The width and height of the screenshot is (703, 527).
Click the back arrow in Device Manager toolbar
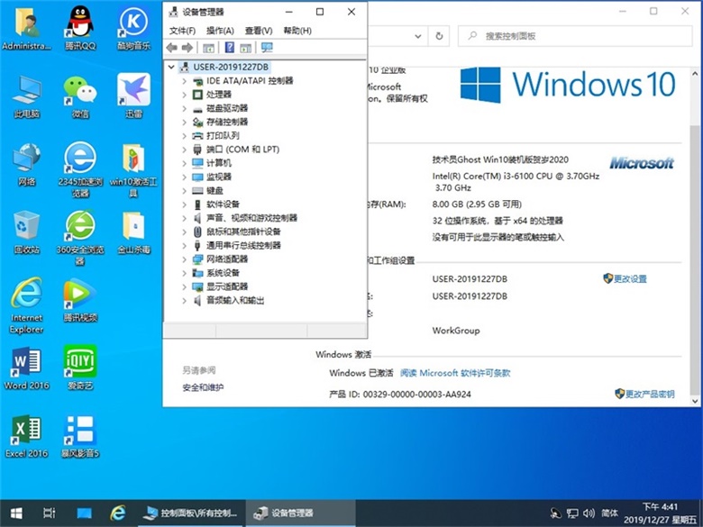click(172, 48)
